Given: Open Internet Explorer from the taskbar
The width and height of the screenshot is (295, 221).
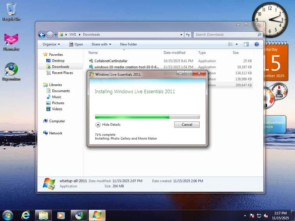Looking at the screenshot, I should coord(26,215).
